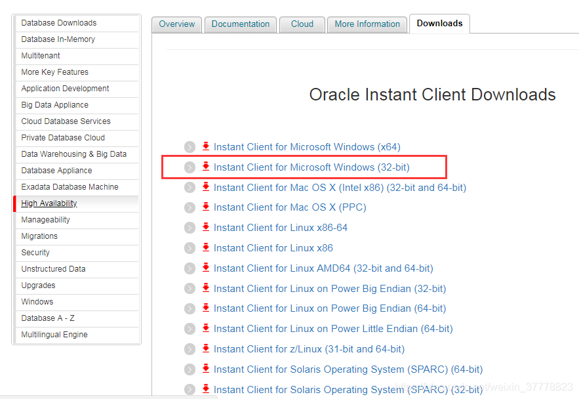Click download icon for Mac OS X (PPC)
Viewport: 579px width, 399px height.
coord(206,207)
